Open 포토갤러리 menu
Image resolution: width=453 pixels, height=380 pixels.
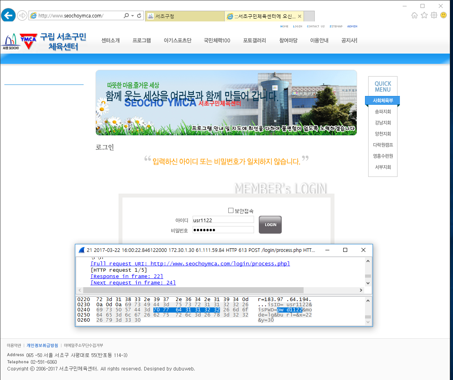254,40
